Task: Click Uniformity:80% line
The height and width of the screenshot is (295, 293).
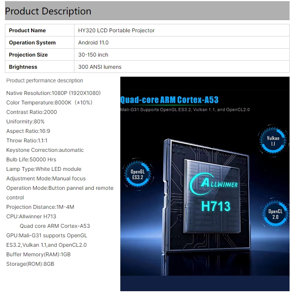Action: [x=25, y=121]
